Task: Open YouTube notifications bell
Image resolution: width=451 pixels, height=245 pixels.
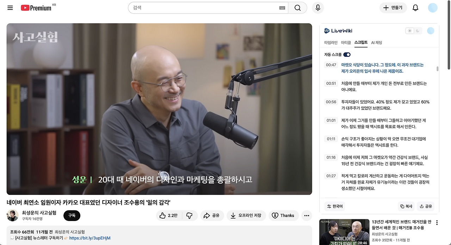Action: point(415,8)
